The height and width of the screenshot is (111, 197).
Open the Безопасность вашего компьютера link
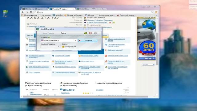(x=64, y=62)
